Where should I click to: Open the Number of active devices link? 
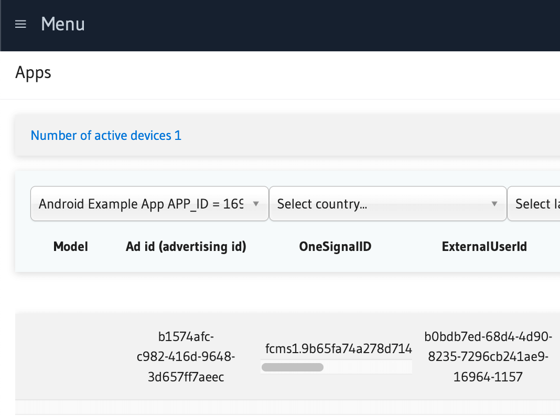point(106,136)
